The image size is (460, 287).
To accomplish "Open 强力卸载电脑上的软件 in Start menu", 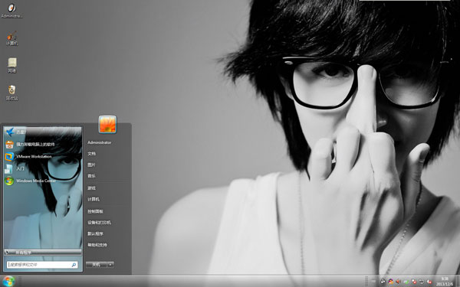I will [x=43, y=145].
